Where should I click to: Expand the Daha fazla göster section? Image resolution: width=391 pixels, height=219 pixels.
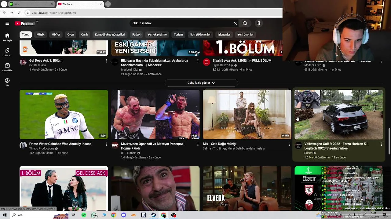pos(201,83)
